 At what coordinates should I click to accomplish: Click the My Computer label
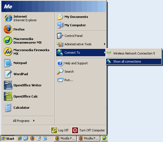tap(75, 25)
